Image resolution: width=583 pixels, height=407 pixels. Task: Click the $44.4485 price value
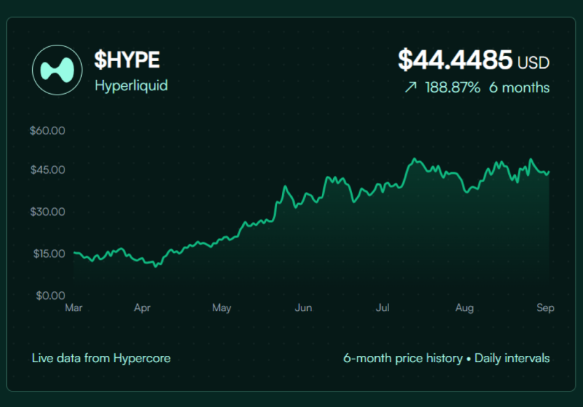(455, 60)
